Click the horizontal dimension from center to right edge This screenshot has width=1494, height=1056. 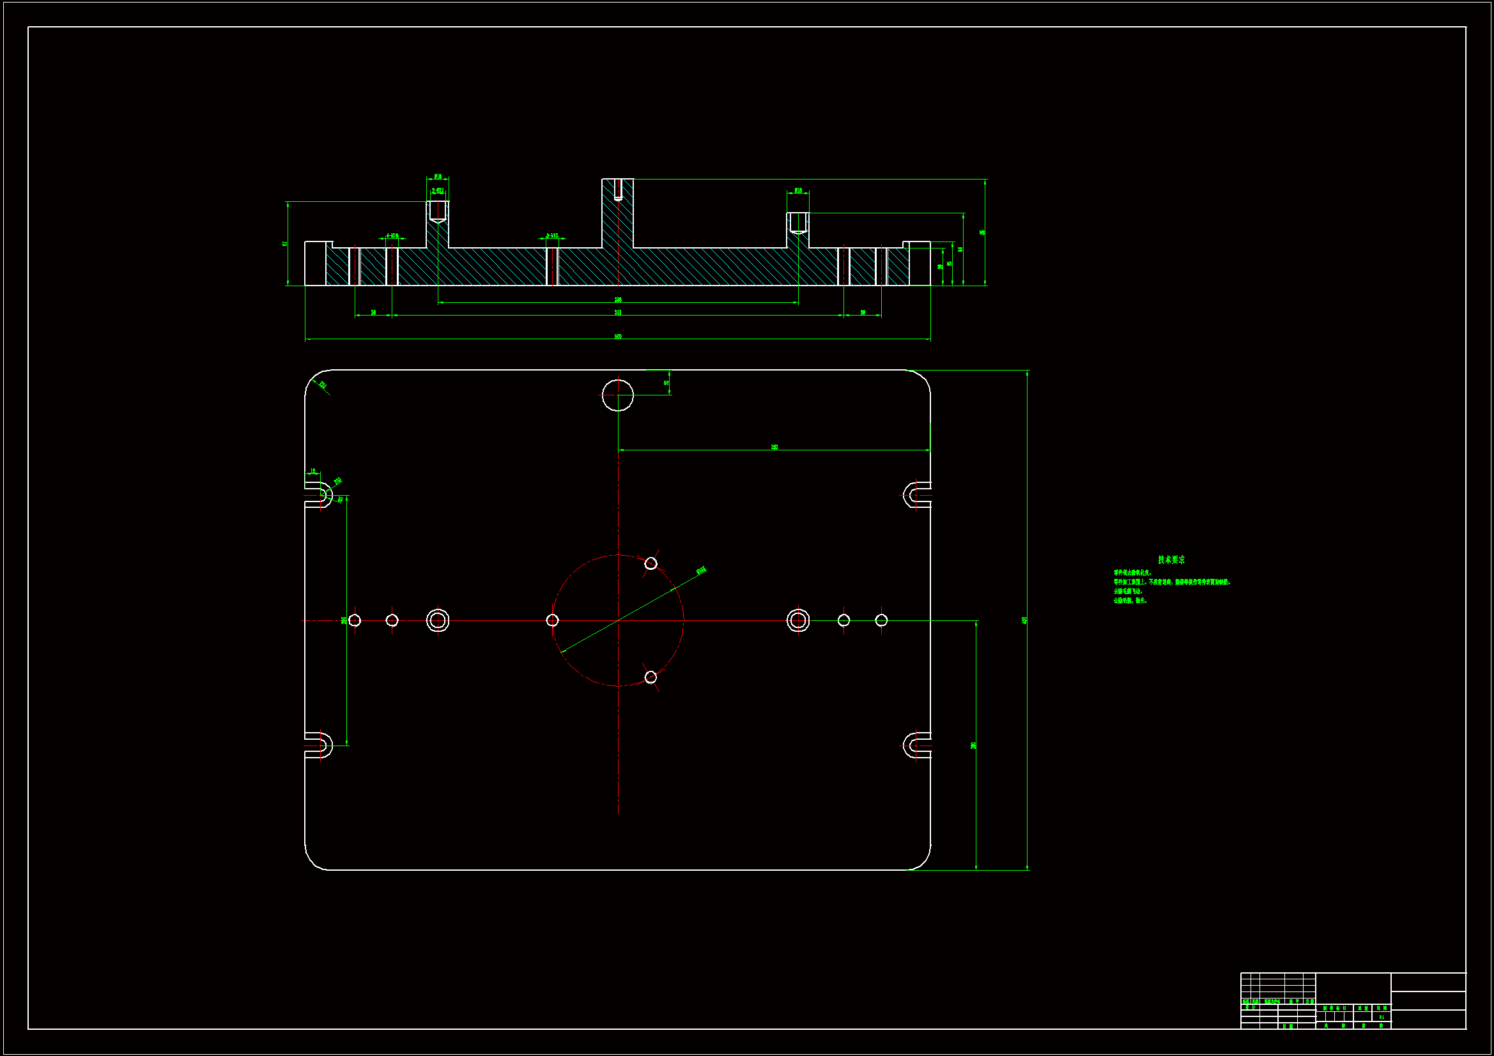(x=774, y=447)
